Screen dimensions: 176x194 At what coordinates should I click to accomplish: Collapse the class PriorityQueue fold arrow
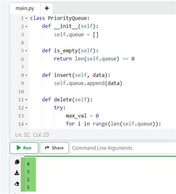(x=26, y=18)
